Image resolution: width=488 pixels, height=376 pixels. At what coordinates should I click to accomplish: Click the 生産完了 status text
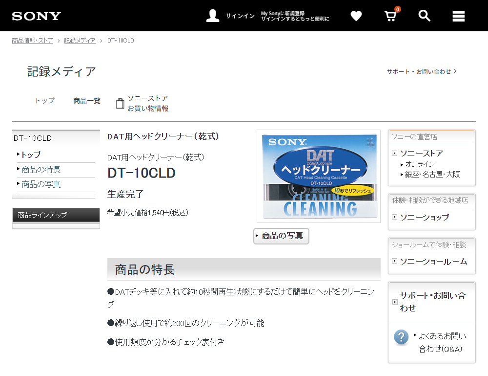[x=125, y=194]
